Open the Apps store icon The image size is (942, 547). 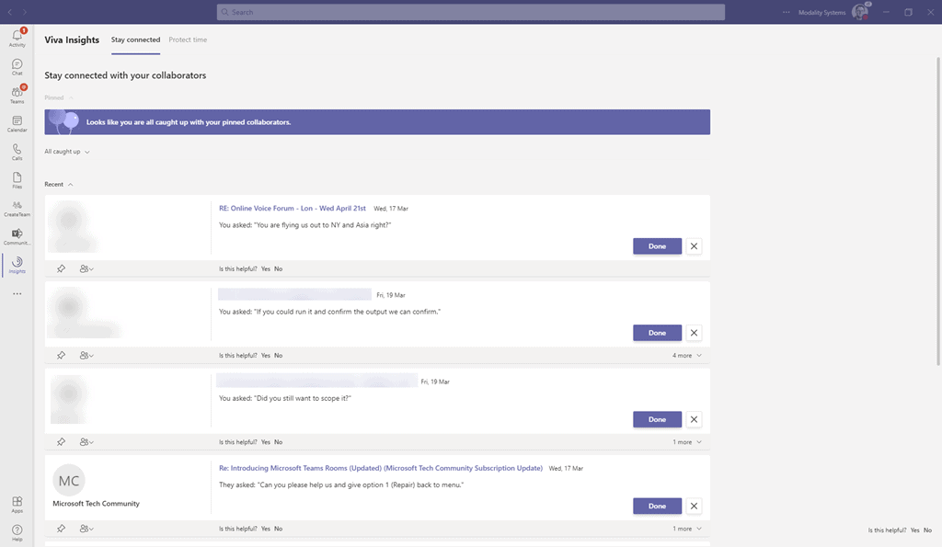17,504
